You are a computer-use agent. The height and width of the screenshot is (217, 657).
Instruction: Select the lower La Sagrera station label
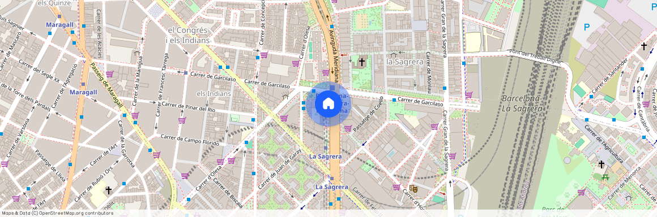(x=332, y=187)
